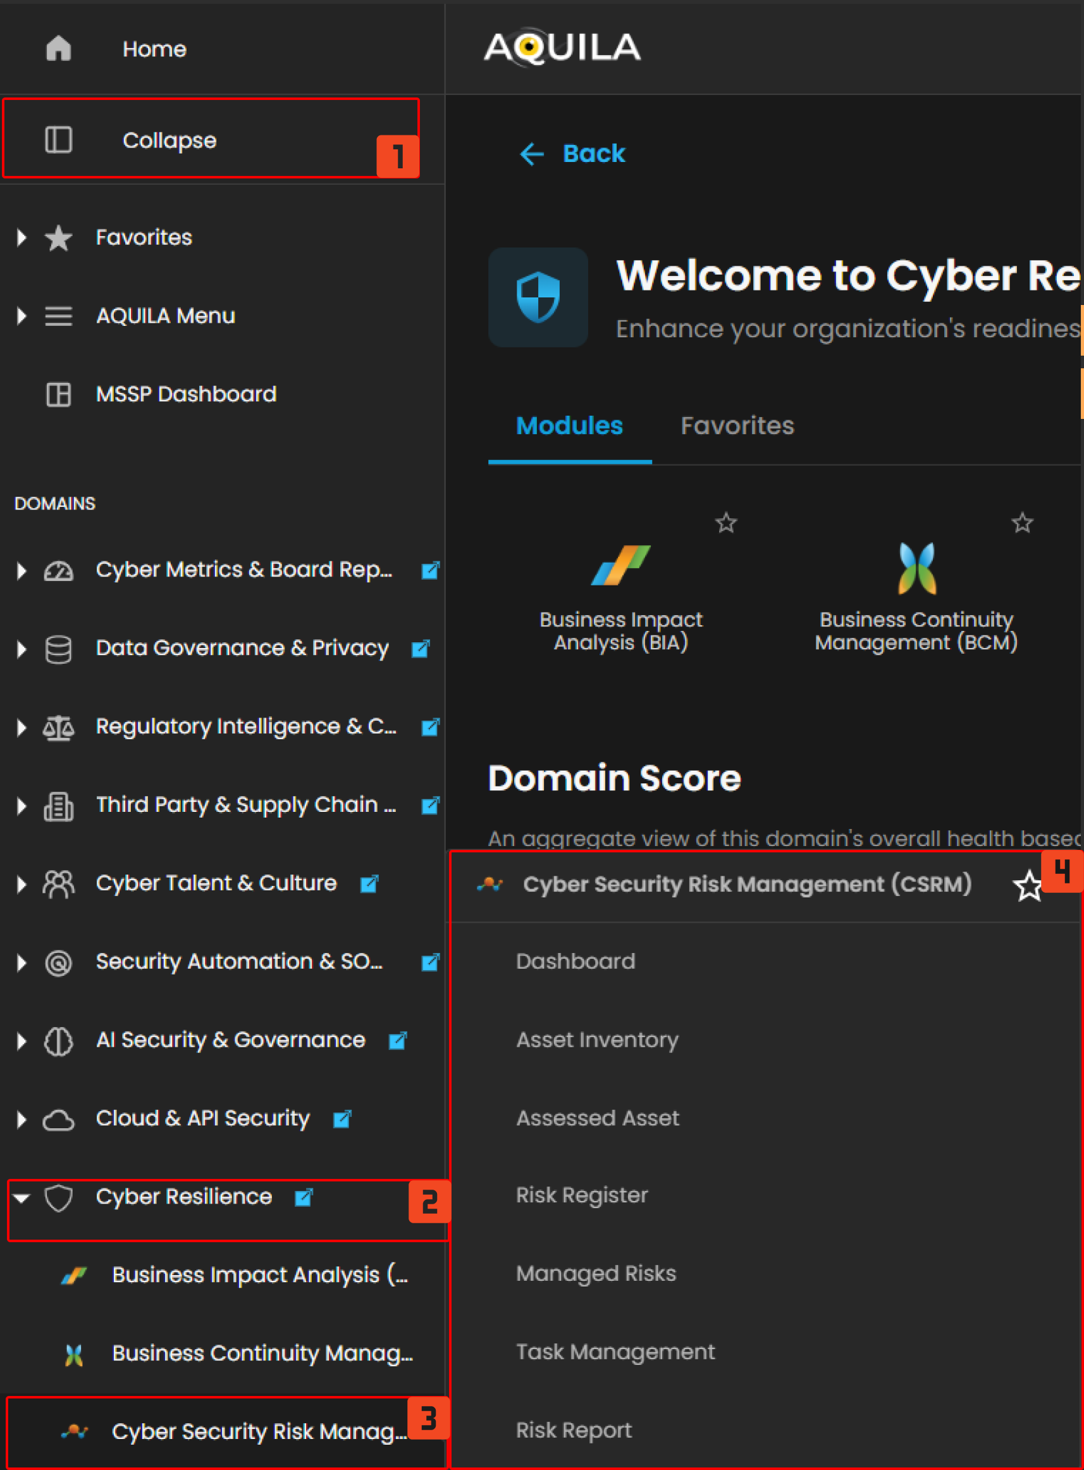Open Cloud & API Security external link icon
Screen dimensions: 1084x1470
tap(343, 1119)
